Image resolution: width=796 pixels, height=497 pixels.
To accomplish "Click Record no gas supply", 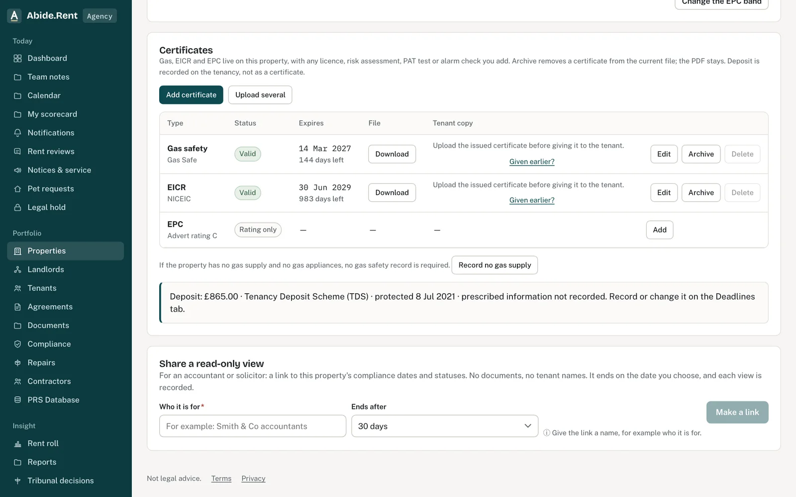I will (495, 265).
